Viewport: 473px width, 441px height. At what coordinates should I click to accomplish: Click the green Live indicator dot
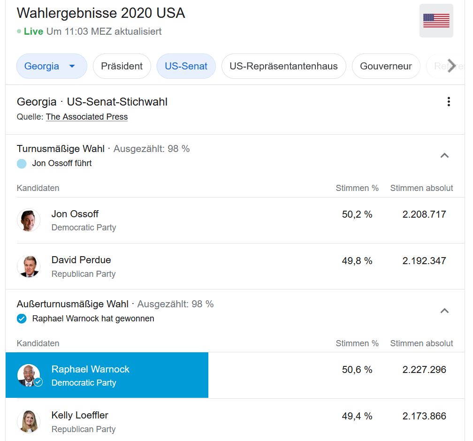pyautogui.click(x=18, y=32)
